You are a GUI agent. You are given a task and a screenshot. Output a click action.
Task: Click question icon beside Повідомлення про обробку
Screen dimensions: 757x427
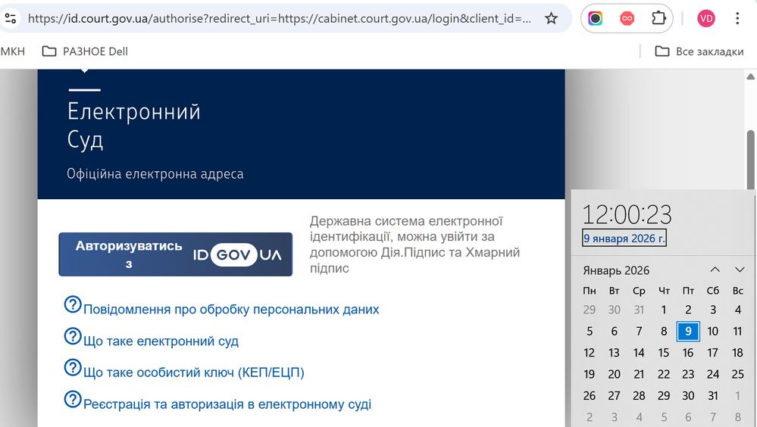pyautogui.click(x=73, y=304)
